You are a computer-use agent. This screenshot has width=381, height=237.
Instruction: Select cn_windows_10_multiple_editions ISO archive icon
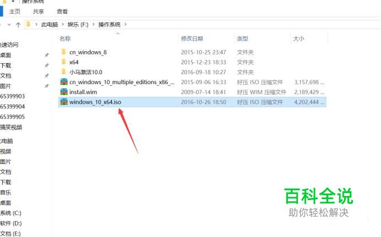[x=64, y=82]
